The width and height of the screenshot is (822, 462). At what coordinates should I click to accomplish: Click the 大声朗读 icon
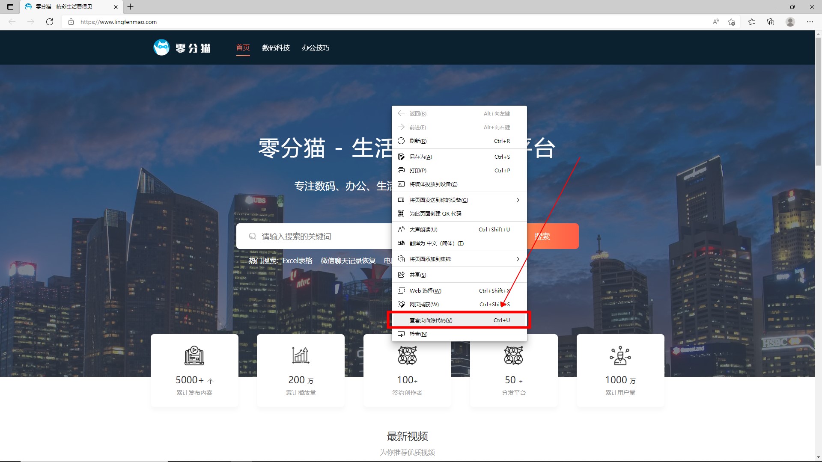401,229
